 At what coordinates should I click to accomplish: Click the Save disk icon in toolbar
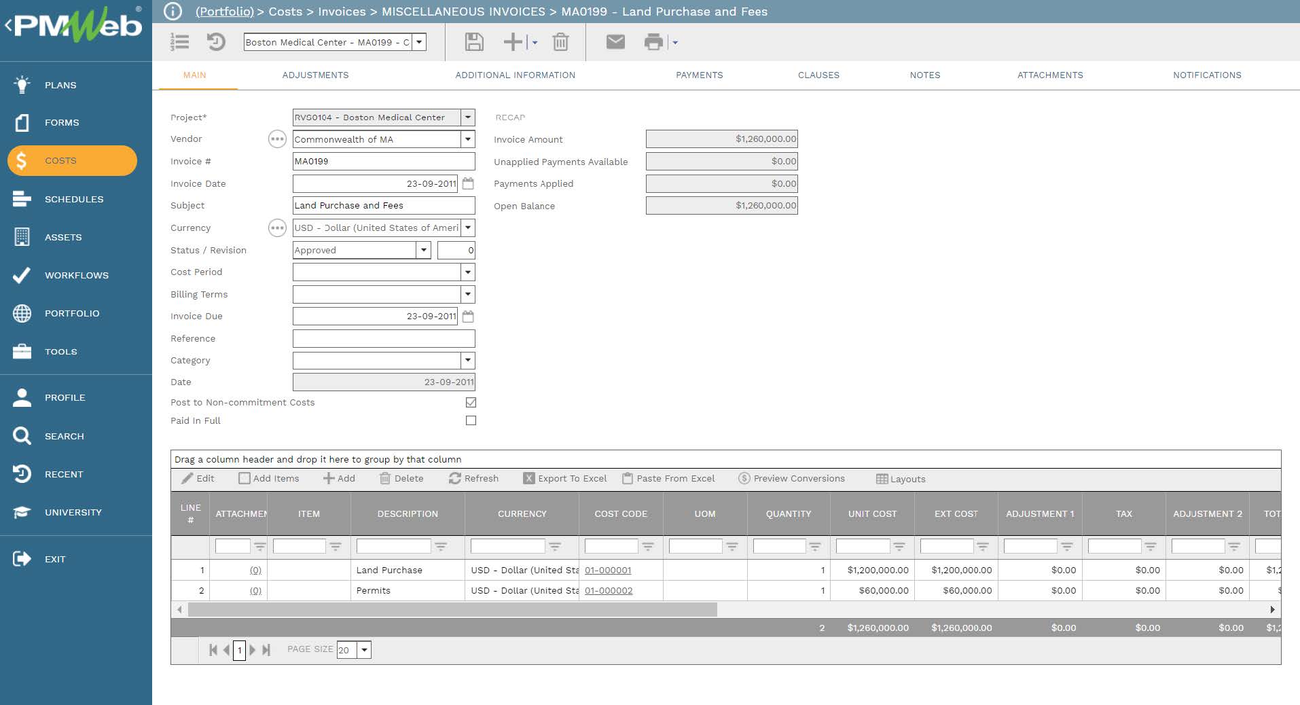tap(473, 42)
